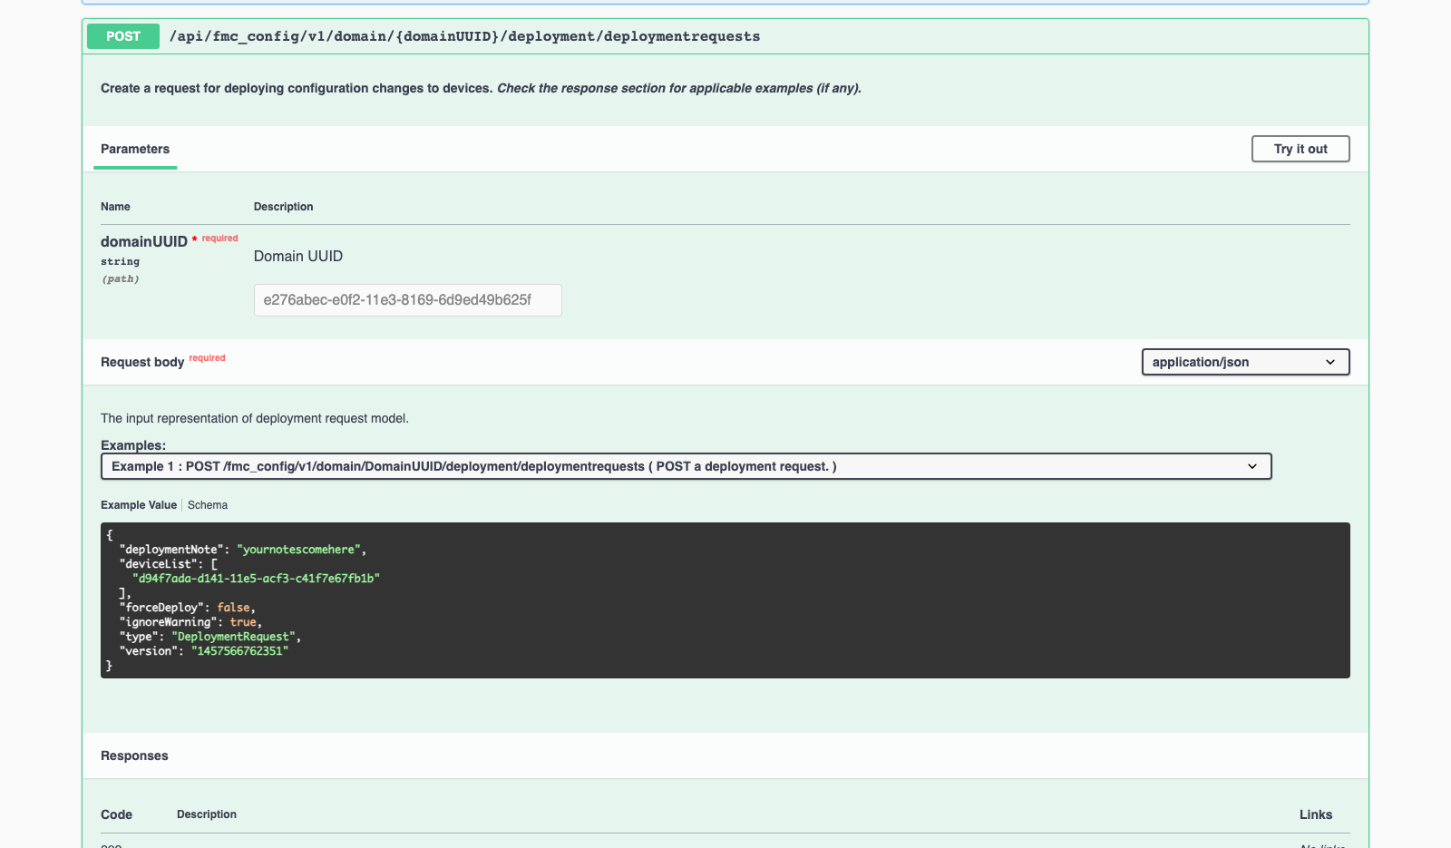The image size is (1451, 848).
Task: Open the Examples dropdown for Example 1
Action: click(x=686, y=466)
